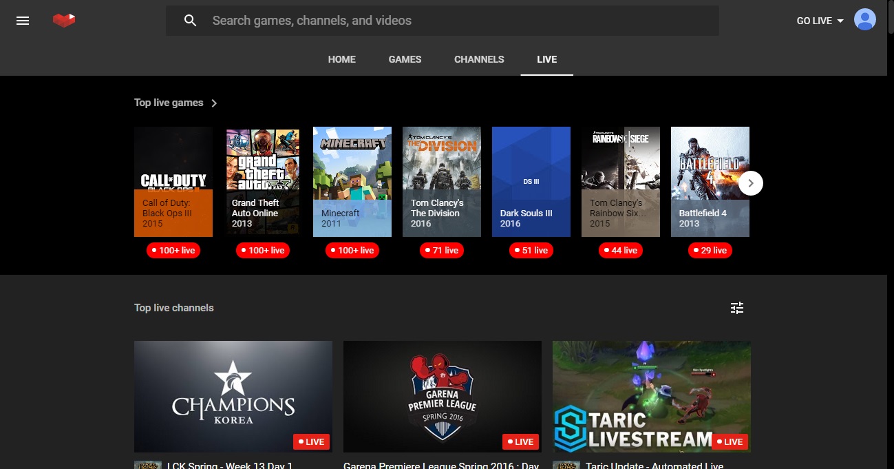The image size is (894, 469).
Task: Open Tom Clancy's The Division card
Action: pyautogui.click(x=442, y=182)
